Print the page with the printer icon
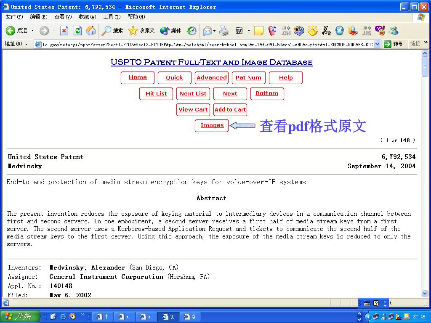The height and width of the screenshot is (323, 431). 224,30
